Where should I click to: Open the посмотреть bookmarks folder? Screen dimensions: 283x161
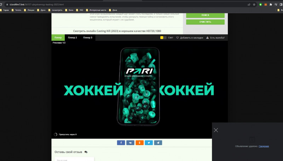(56, 10)
